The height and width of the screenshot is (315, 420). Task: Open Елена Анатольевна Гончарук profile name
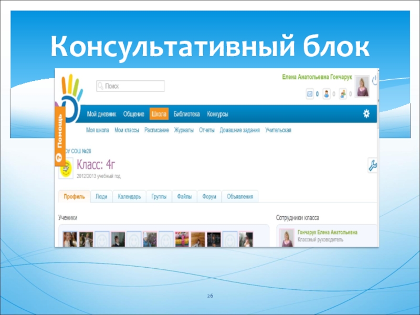coord(317,77)
